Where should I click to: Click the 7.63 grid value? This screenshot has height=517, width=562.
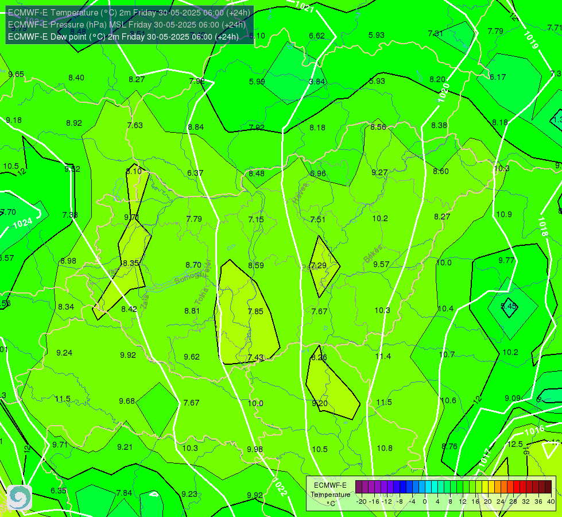coord(135,125)
